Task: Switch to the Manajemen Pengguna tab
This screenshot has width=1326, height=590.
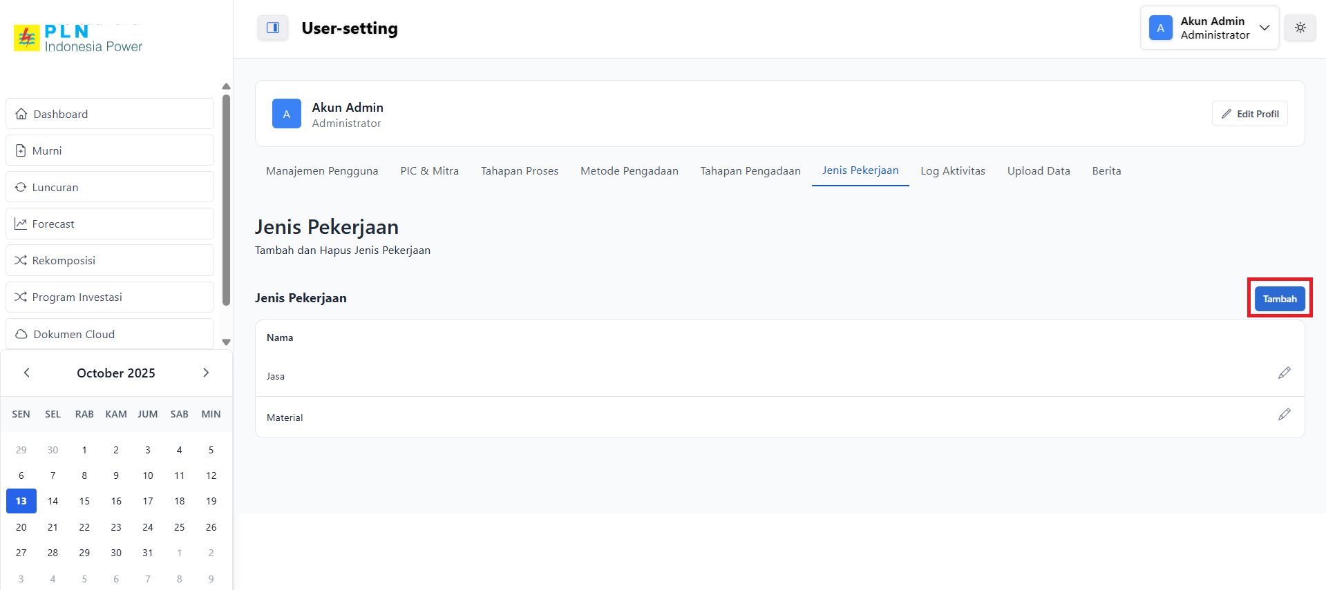Action: [322, 171]
